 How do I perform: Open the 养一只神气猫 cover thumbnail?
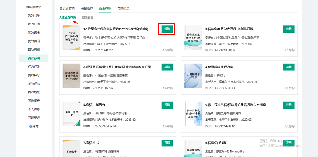coord(193,114)
